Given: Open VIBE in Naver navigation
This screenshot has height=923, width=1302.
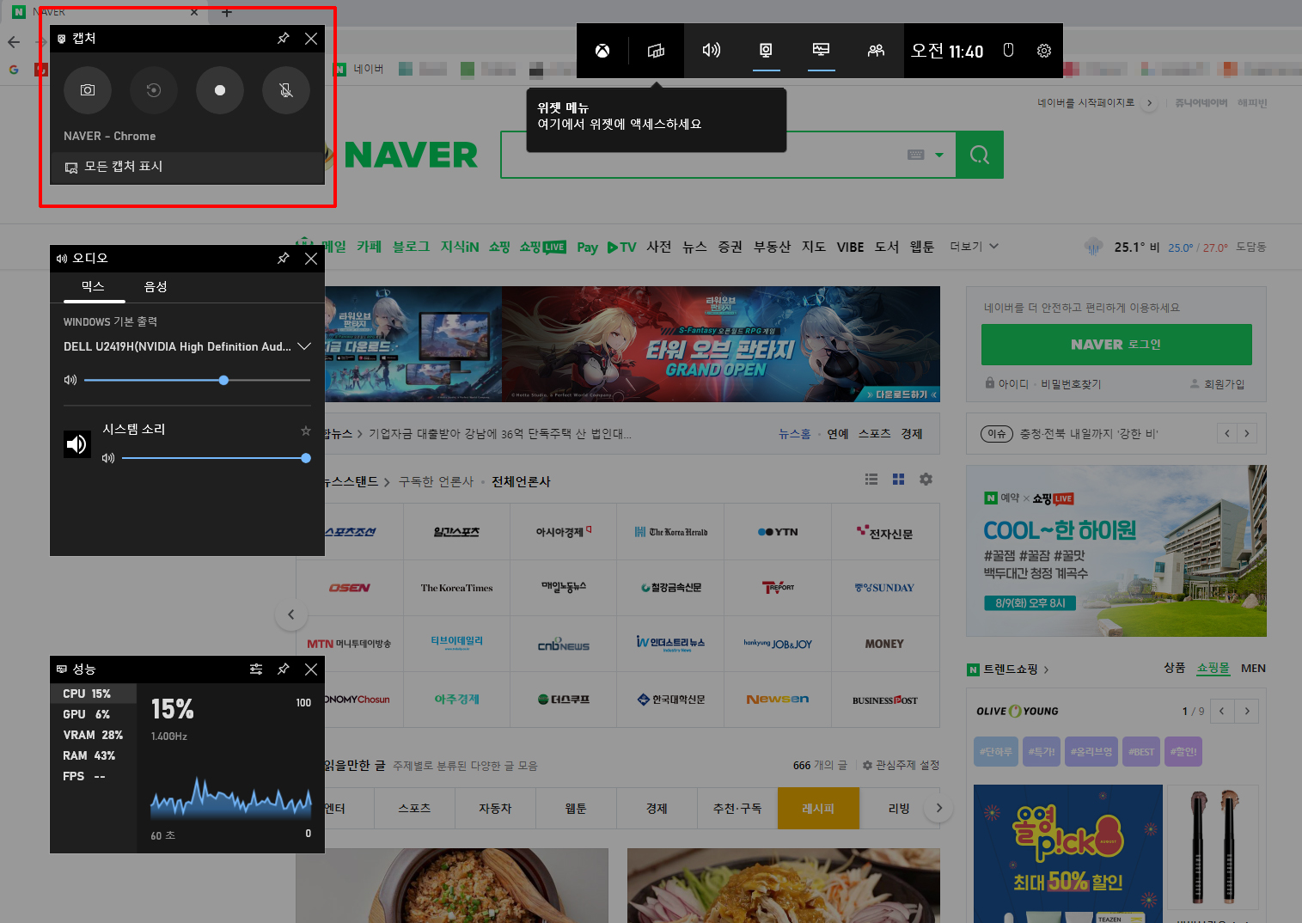Looking at the screenshot, I should (851, 247).
